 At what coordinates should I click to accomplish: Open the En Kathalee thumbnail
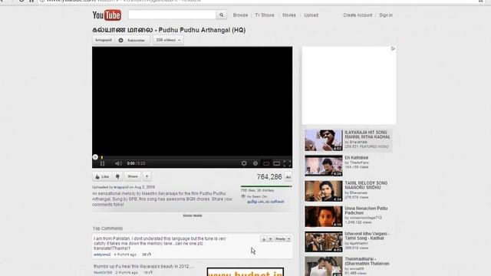(x=324, y=166)
